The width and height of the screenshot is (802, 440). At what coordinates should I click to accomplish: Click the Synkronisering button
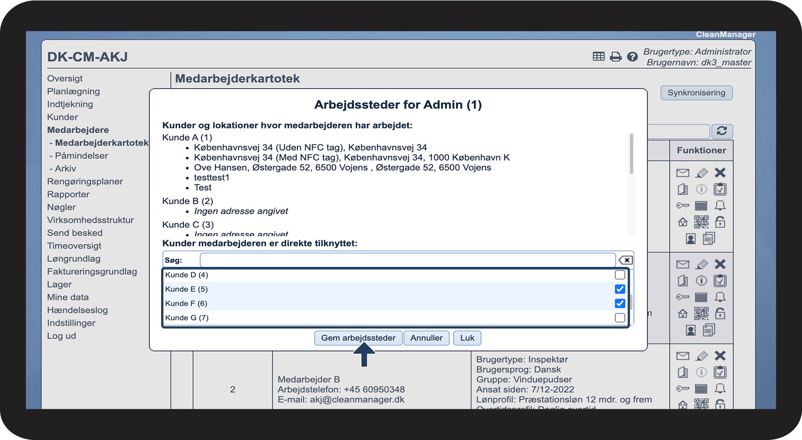[697, 93]
